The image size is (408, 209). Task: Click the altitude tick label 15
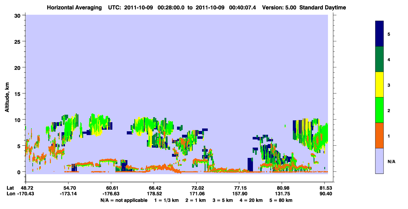(x=18, y=94)
